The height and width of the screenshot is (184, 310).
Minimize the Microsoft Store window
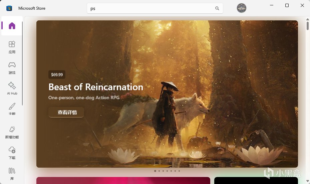tap(272, 5)
